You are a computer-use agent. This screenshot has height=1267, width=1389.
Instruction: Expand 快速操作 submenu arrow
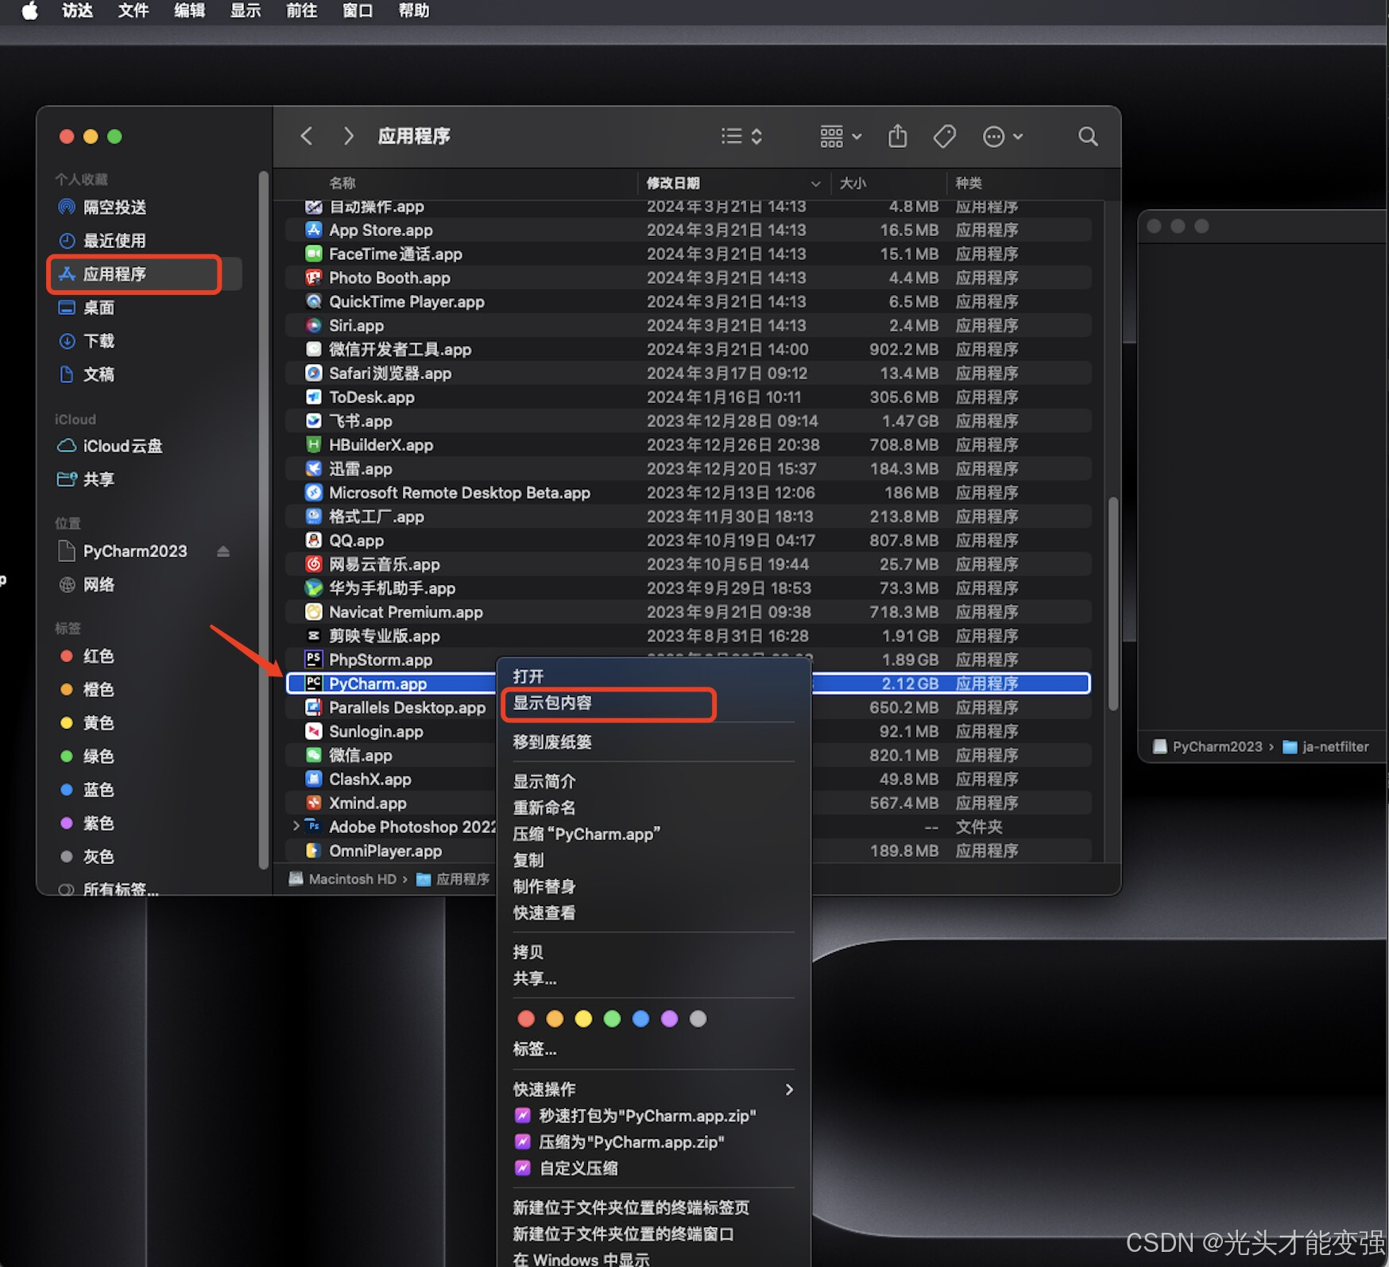[x=789, y=1089]
